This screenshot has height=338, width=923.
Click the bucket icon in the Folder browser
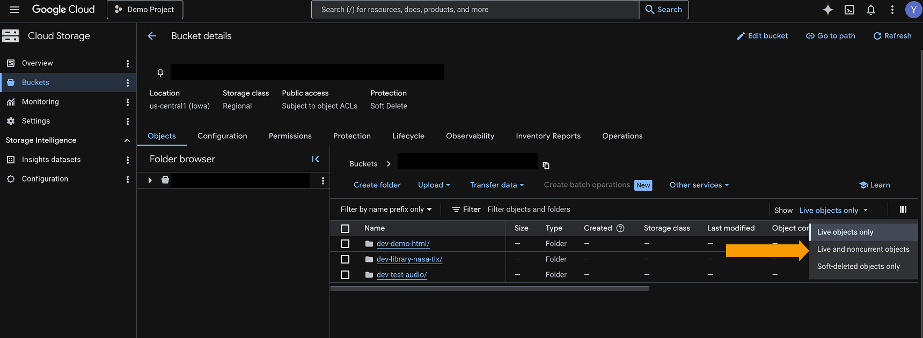(165, 180)
